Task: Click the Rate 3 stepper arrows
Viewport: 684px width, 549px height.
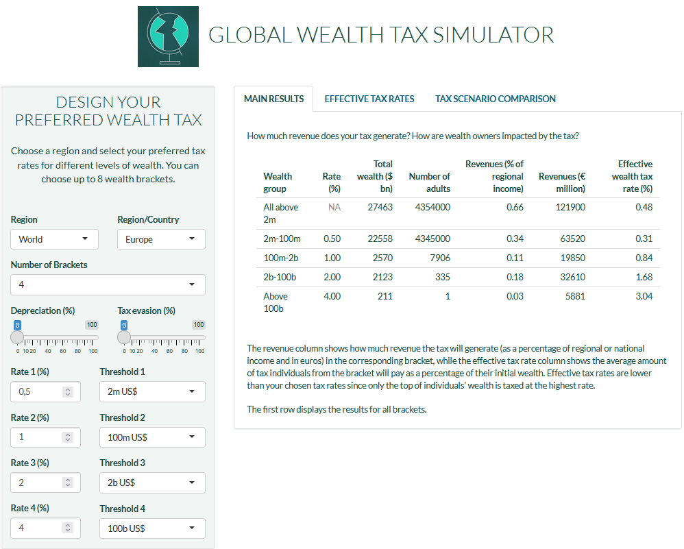Action: [67, 483]
